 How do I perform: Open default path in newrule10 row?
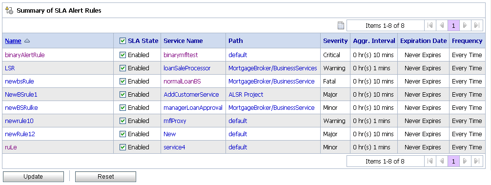[238, 121]
